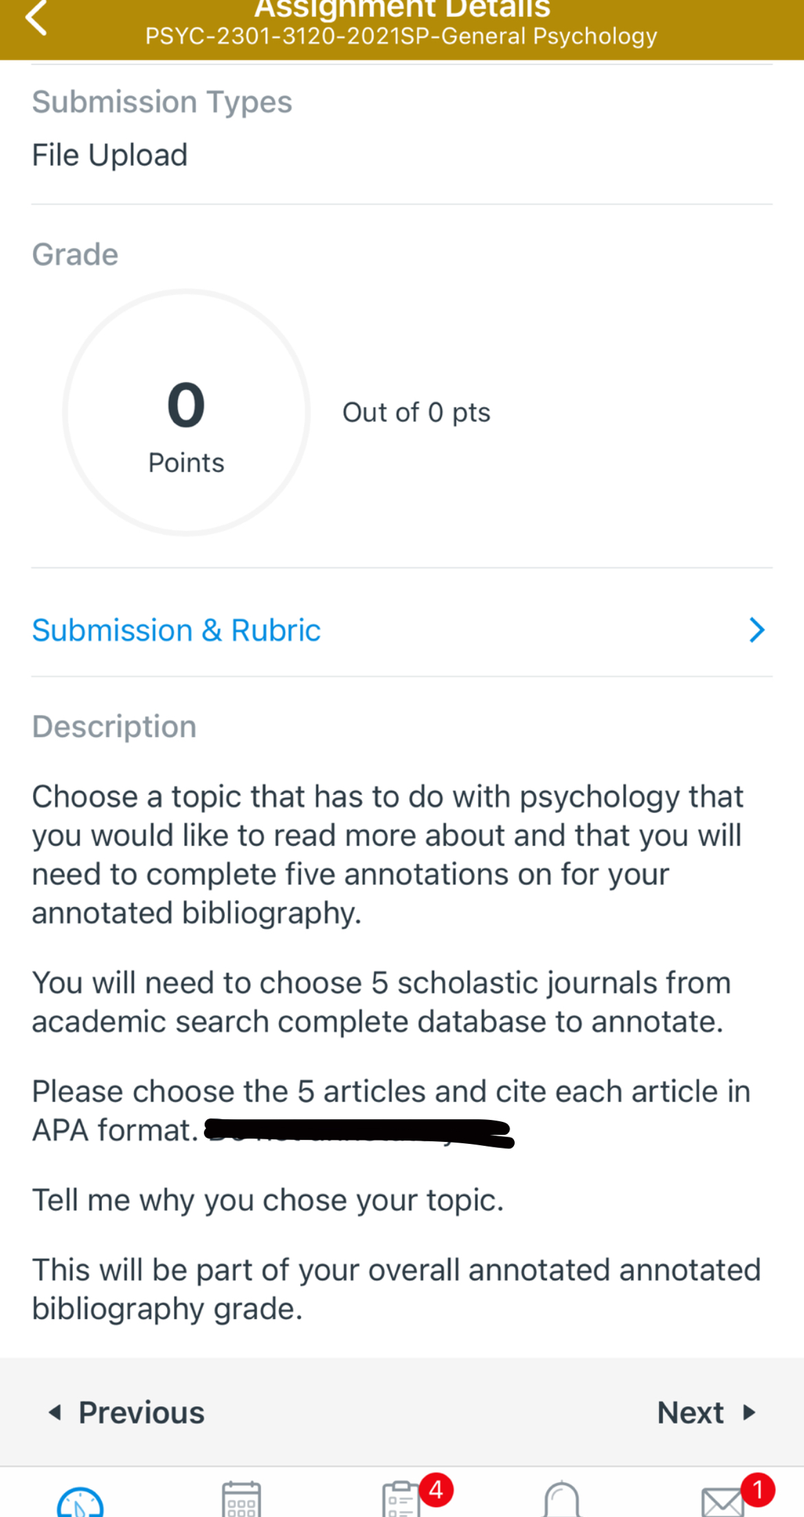
Task: Tap the Out of 0 pts label
Action: pyautogui.click(x=416, y=412)
